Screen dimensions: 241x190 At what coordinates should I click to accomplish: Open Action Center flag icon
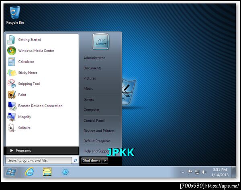click(190, 172)
